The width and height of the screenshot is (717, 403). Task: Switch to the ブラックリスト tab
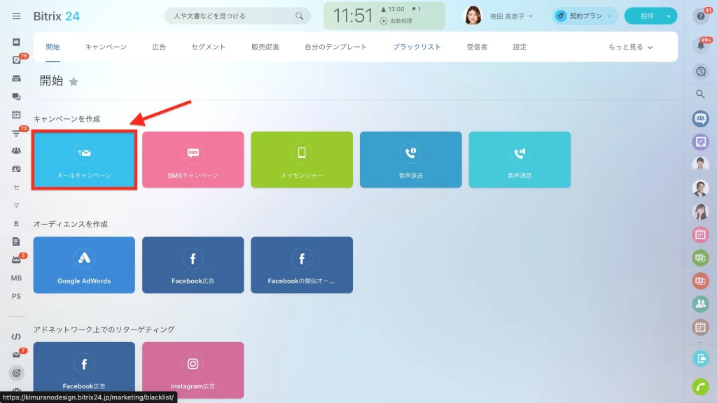(x=417, y=47)
